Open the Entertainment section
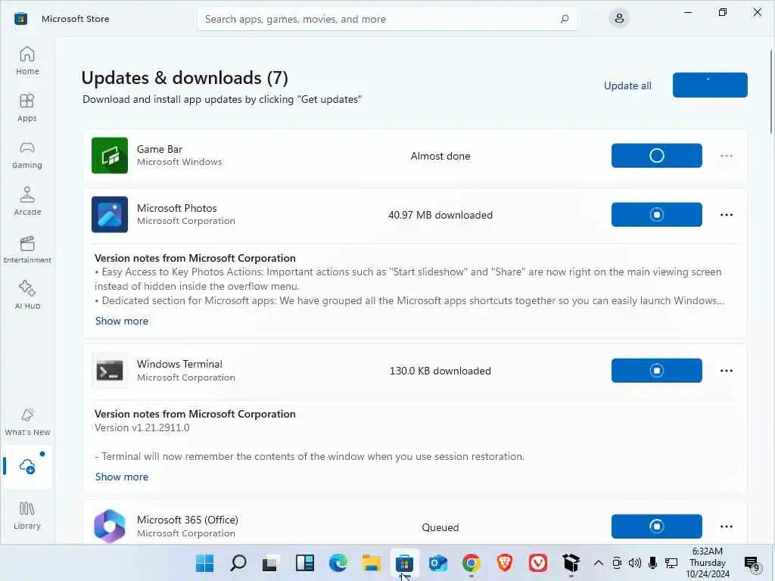 pyautogui.click(x=27, y=248)
